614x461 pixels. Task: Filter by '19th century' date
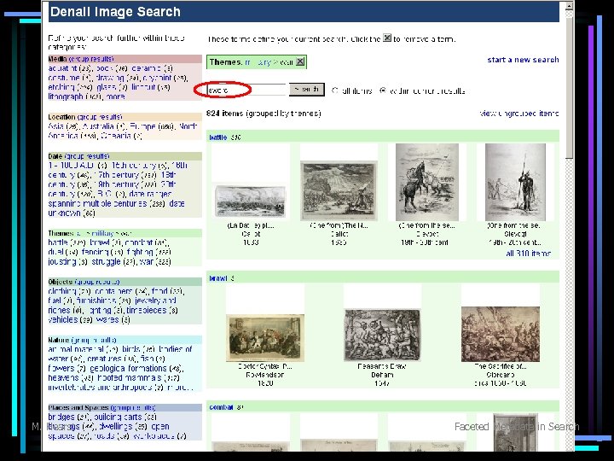(115, 184)
